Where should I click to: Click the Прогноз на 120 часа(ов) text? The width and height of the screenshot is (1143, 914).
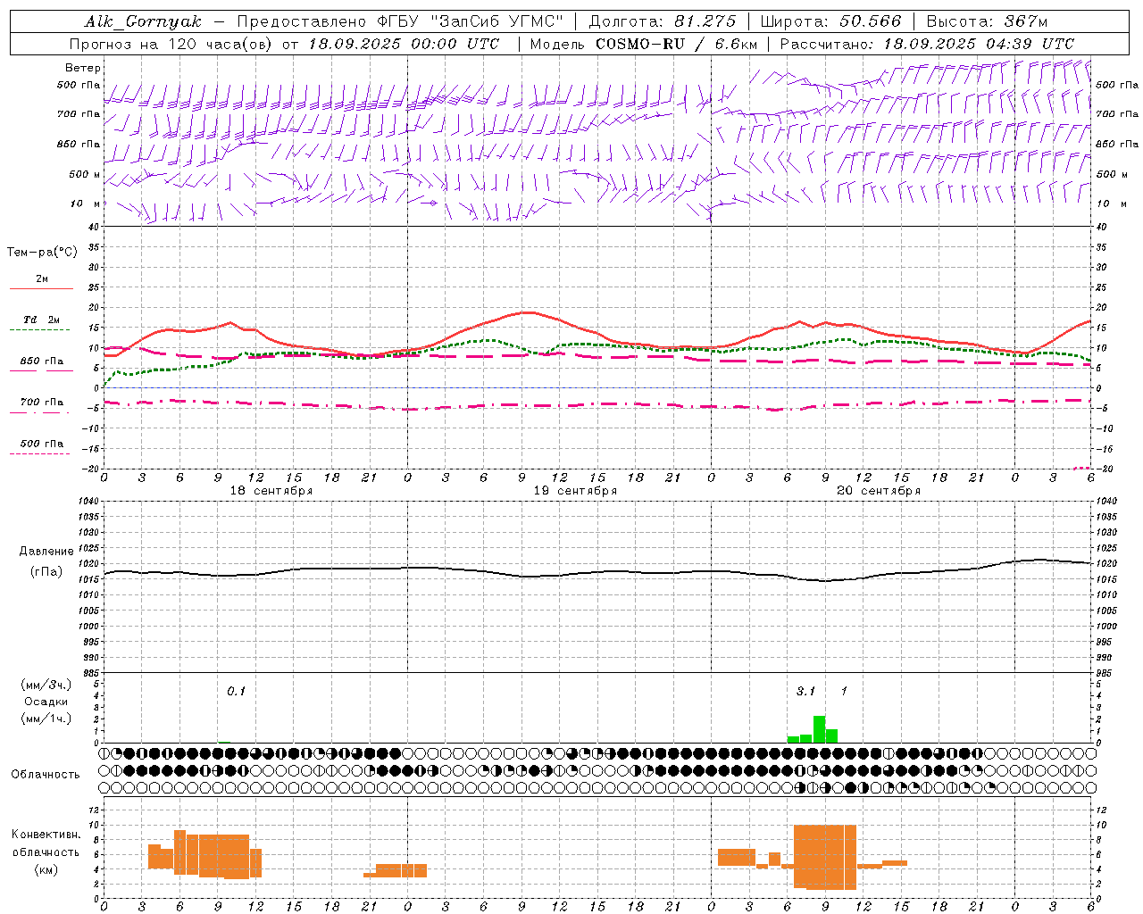171,44
